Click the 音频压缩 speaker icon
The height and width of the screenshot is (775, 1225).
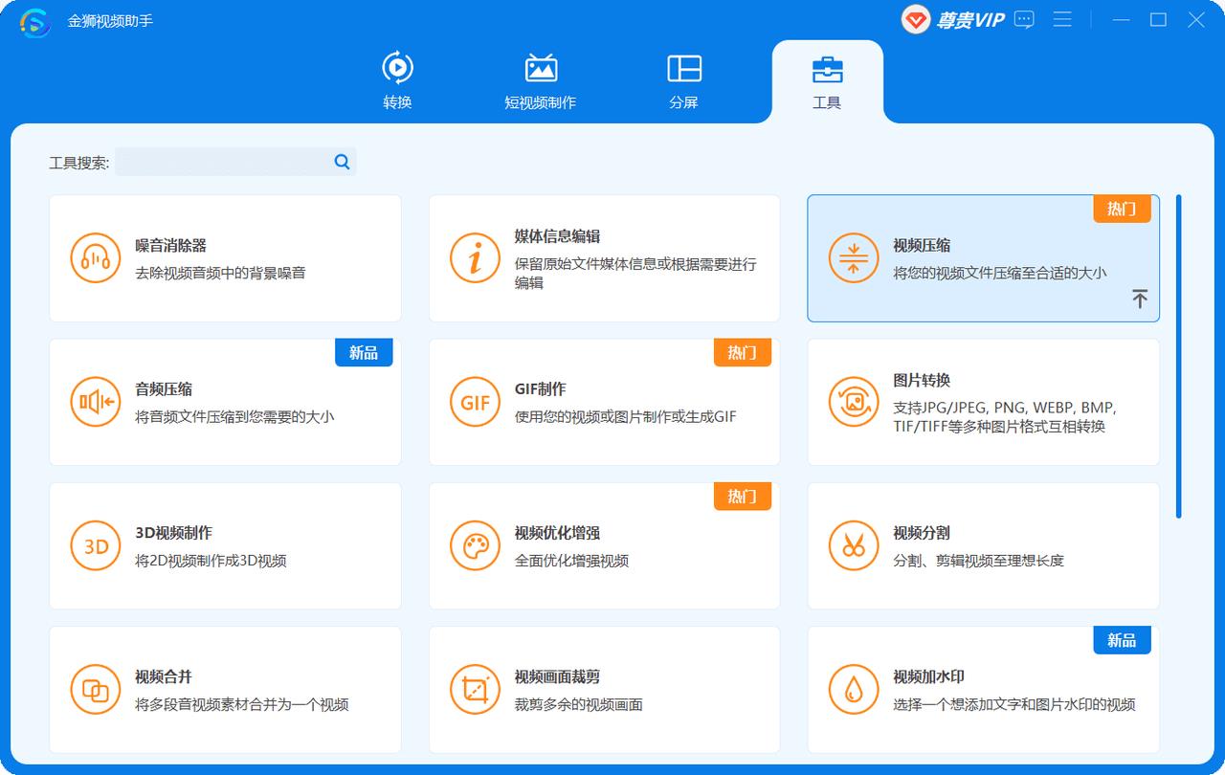[x=96, y=402]
